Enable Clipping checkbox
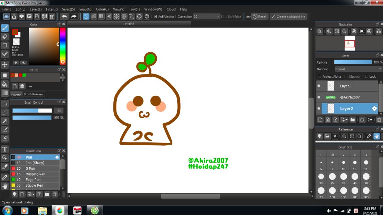The width and height of the screenshot is (383, 215). click(x=346, y=77)
